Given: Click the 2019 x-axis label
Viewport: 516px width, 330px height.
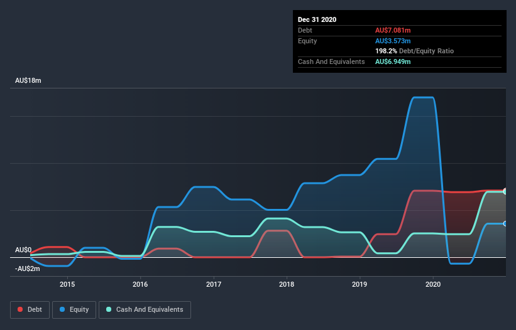Looking at the screenshot, I should click(360, 284).
